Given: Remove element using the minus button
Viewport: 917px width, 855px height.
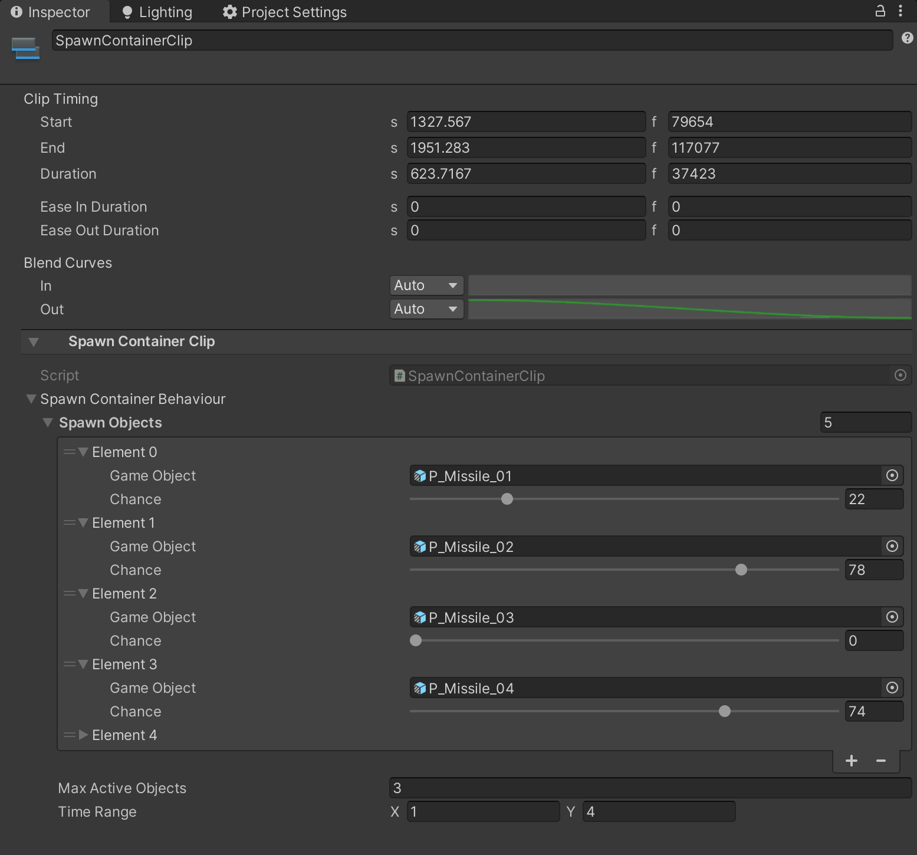Looking at the screenshot, I should click(881, 761).
